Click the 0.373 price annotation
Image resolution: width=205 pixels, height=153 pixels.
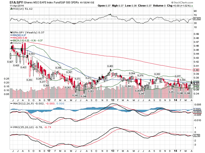pos(88,78)
